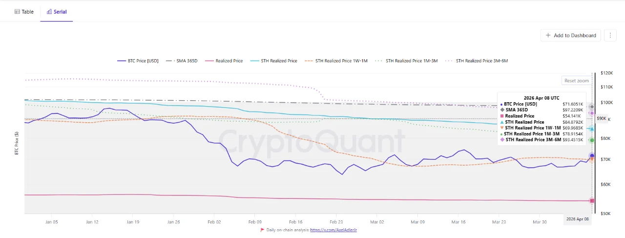Image resolution: width=625 pixels, height=238 pixels.
Task: Click the 2026 Apr 08 date label
Action: 577,220
